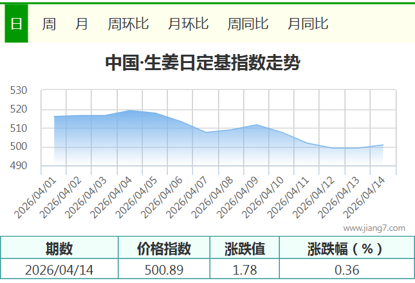Click the 500.89 price index cell

tap(164, 269)
